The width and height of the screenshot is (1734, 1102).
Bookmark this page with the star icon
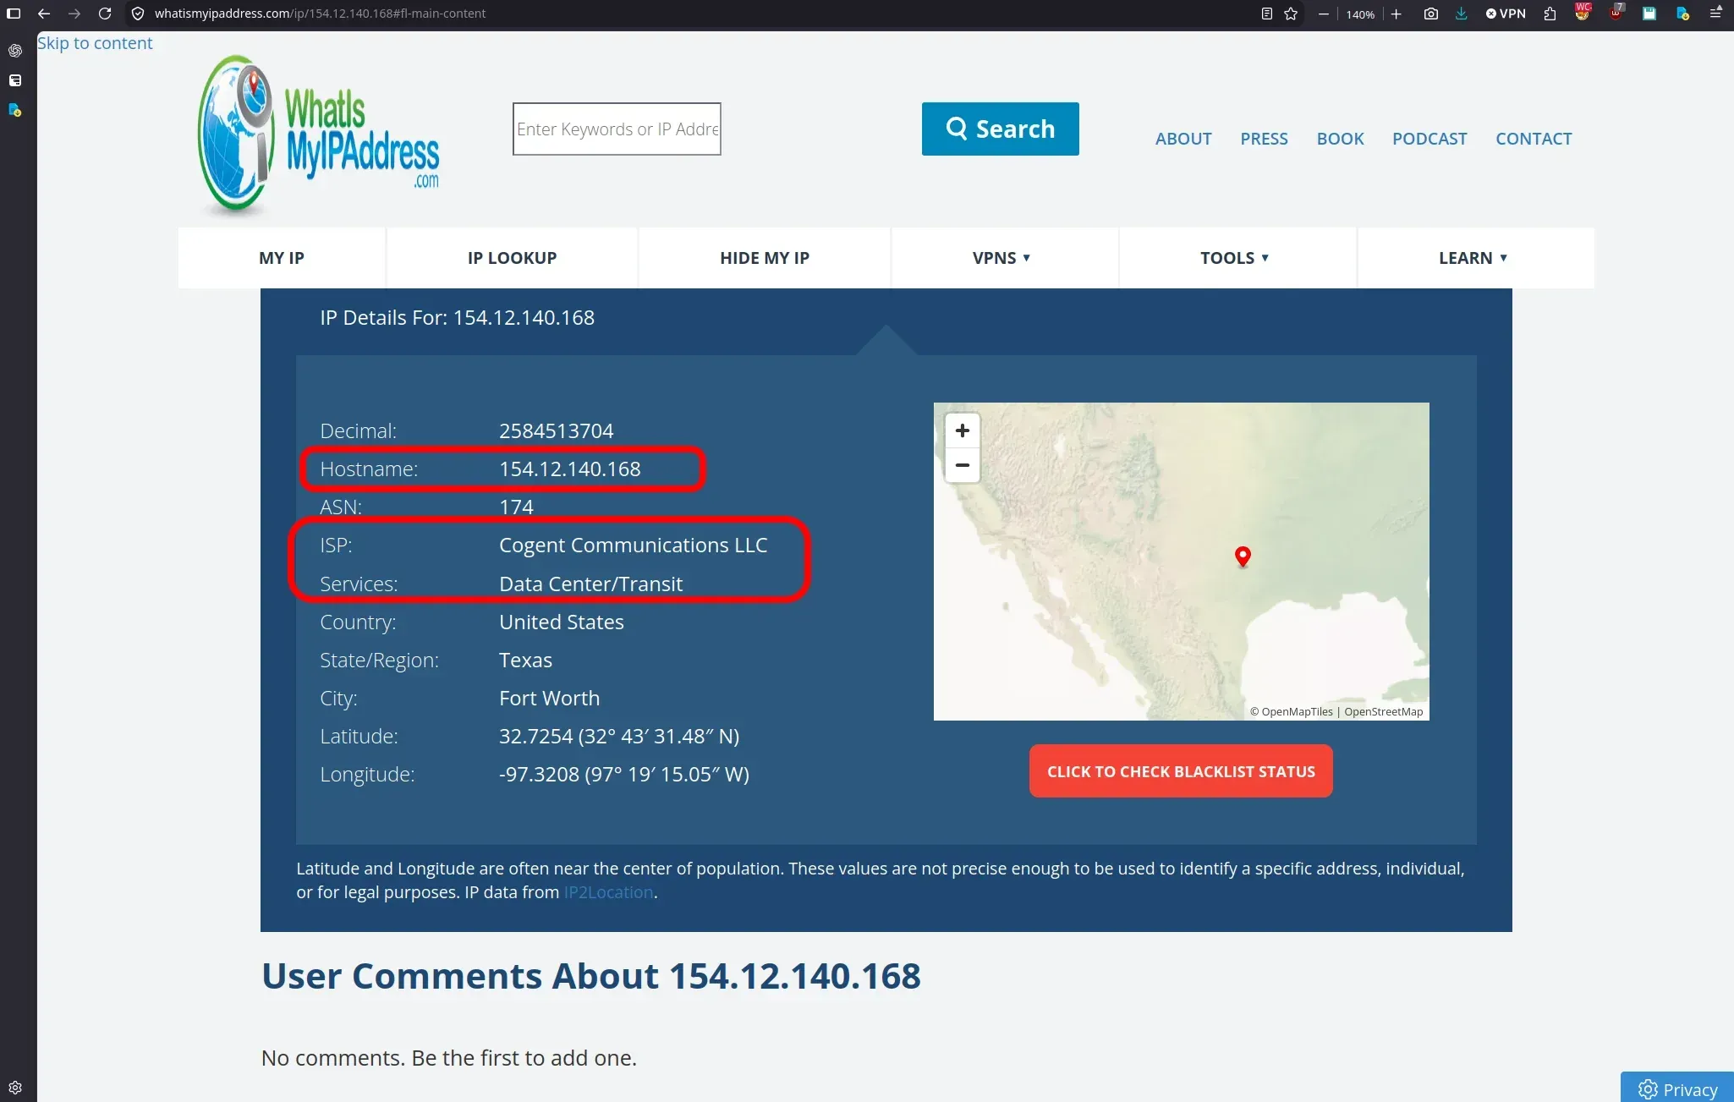click(1291, 14)
